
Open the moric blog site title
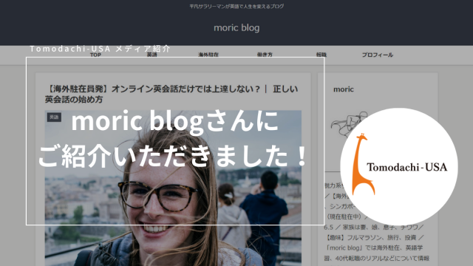(236, 28)
